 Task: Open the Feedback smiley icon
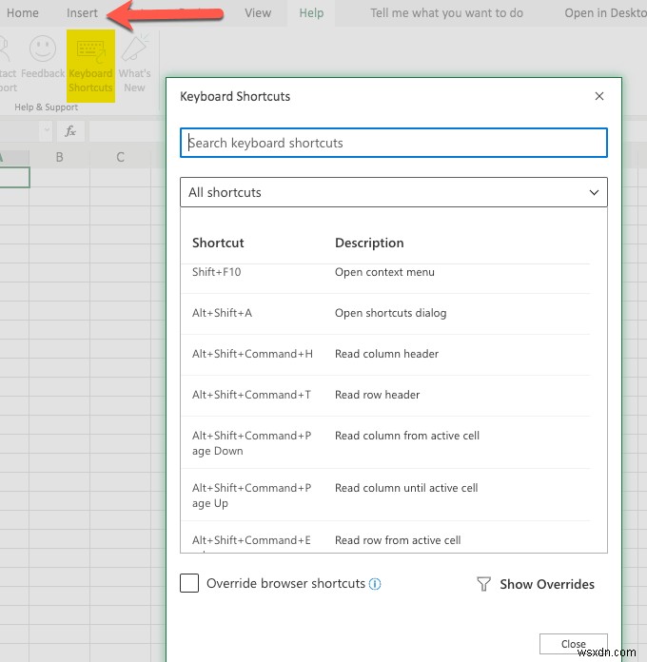(43, 49)
